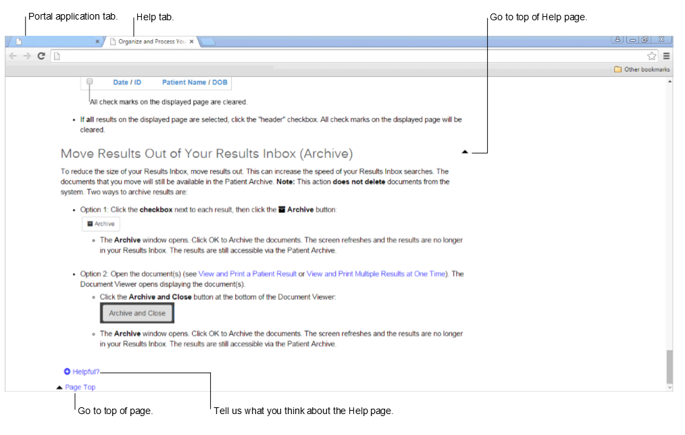
Task: Click inside the address bar
Action: click(270, 56)
